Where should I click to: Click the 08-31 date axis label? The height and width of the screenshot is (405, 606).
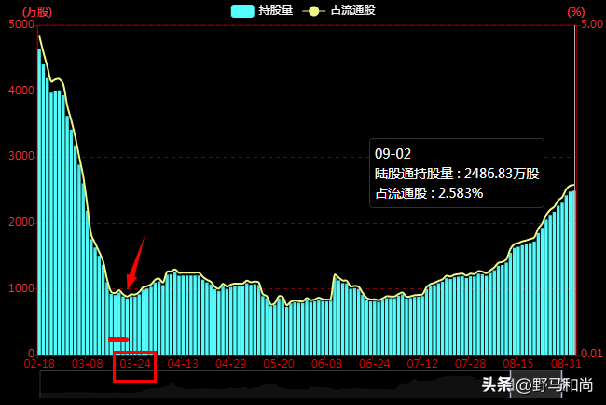[566, 364]
